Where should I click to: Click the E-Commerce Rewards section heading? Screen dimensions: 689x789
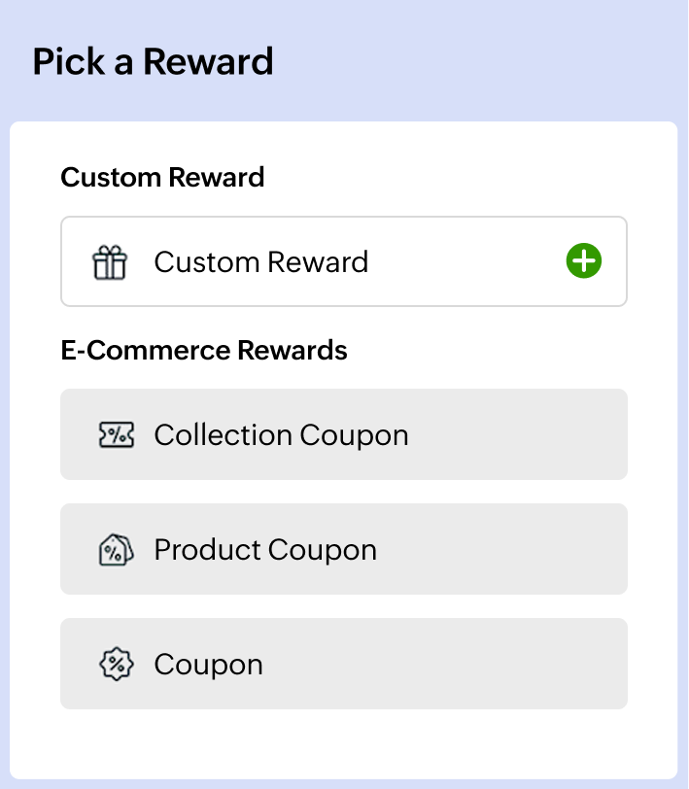tap(205, 350)
